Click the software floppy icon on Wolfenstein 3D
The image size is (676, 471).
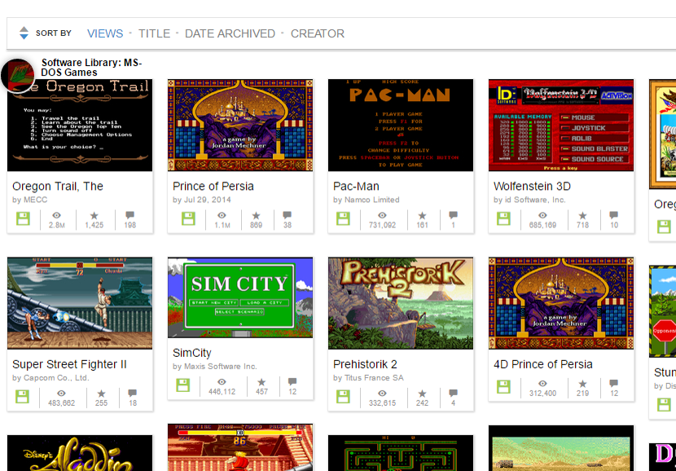503,218
